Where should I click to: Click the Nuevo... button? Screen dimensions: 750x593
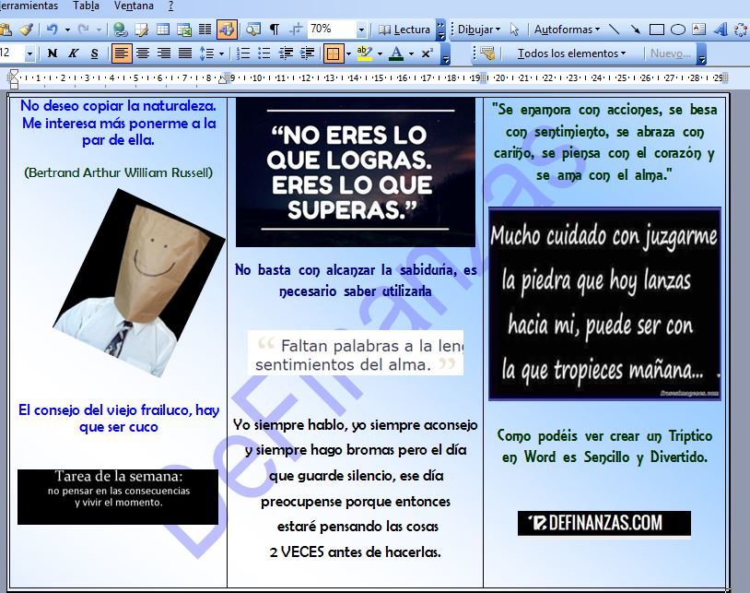pos(670,53)
